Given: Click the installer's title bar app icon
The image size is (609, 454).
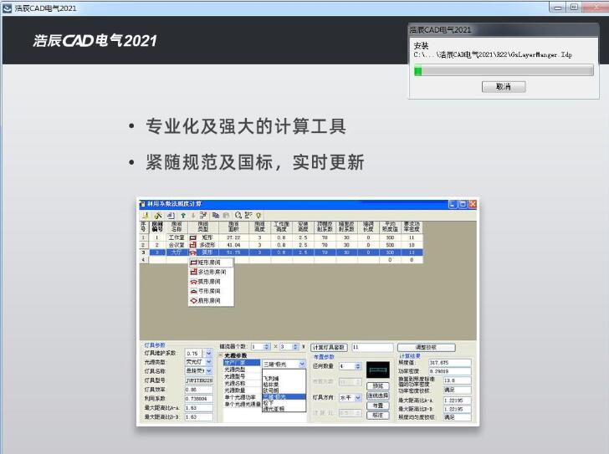Looking at the screenshot, I should 7,8.
